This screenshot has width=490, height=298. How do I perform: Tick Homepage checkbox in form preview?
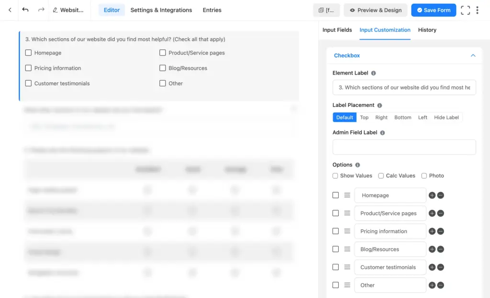(x=28, y=53)
